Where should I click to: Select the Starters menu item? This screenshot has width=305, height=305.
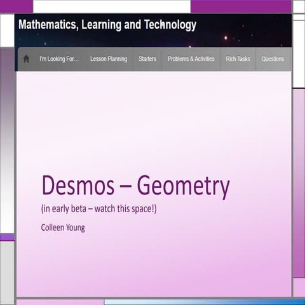[147, 59]
